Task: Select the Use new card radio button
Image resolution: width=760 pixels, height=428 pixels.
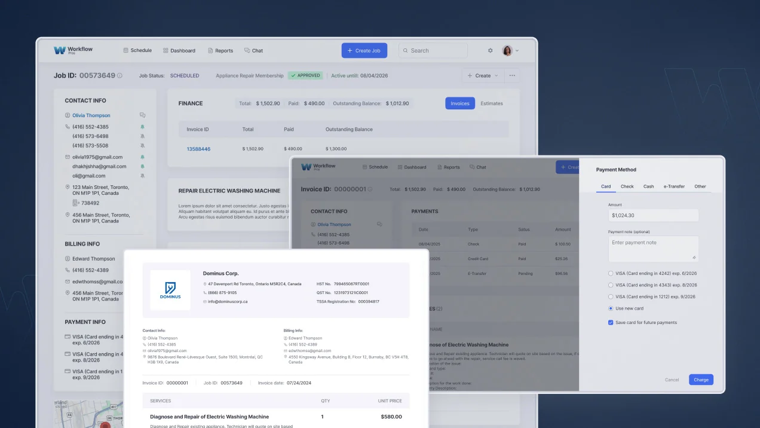Action: tap(611, 308)
